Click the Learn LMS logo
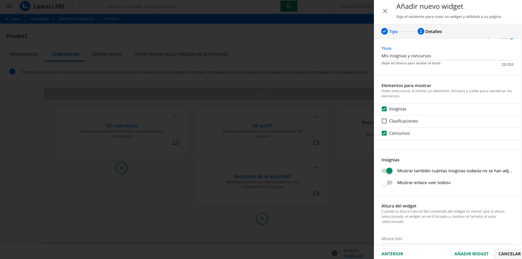This screenshot has height=259, width=522. [x=42, y=6]
